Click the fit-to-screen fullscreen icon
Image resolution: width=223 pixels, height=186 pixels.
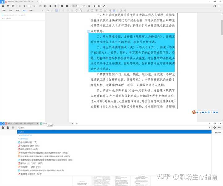pyautogui.click(x=50, y=6)
